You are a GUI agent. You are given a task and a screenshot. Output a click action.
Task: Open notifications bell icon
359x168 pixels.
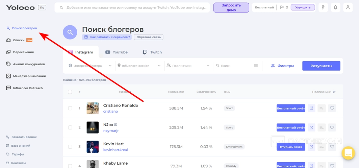(x=335, y=7)
